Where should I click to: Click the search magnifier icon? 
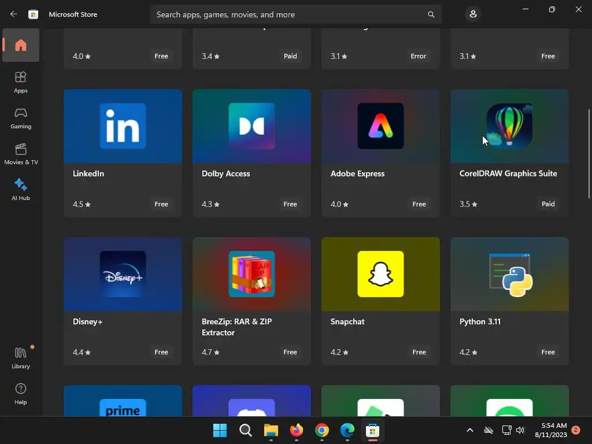click(431, 14)
